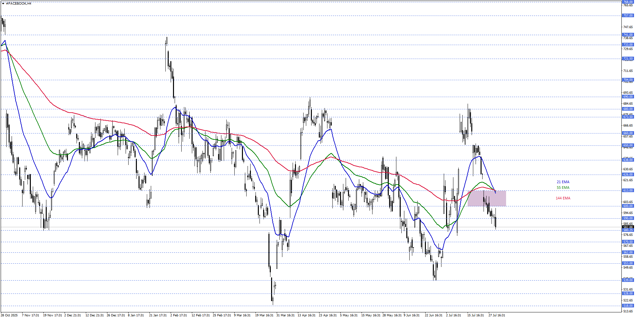This screenshot has height=319, width=635.
Task: Select the 741.00 price level tag
Action: (628, 35)
